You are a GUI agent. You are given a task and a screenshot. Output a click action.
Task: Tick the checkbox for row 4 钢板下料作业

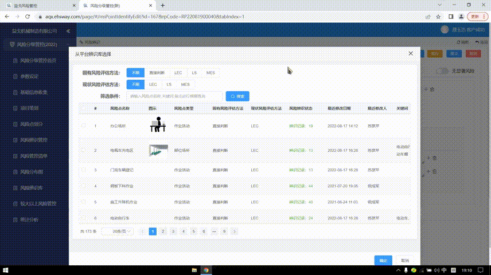pos(83,186)
